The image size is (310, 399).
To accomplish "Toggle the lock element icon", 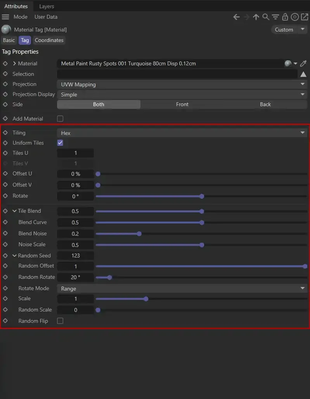I will tap(285, 17).
